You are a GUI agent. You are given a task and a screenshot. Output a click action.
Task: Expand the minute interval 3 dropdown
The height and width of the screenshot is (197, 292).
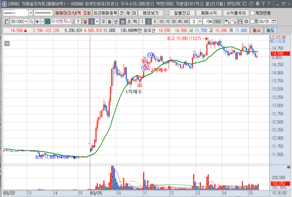(x=200, y=21)
